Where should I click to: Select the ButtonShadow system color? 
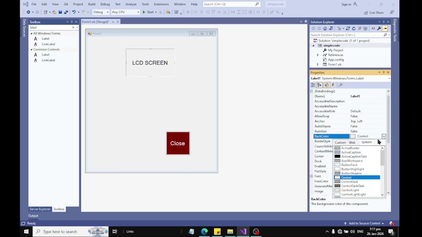[351, 173]
